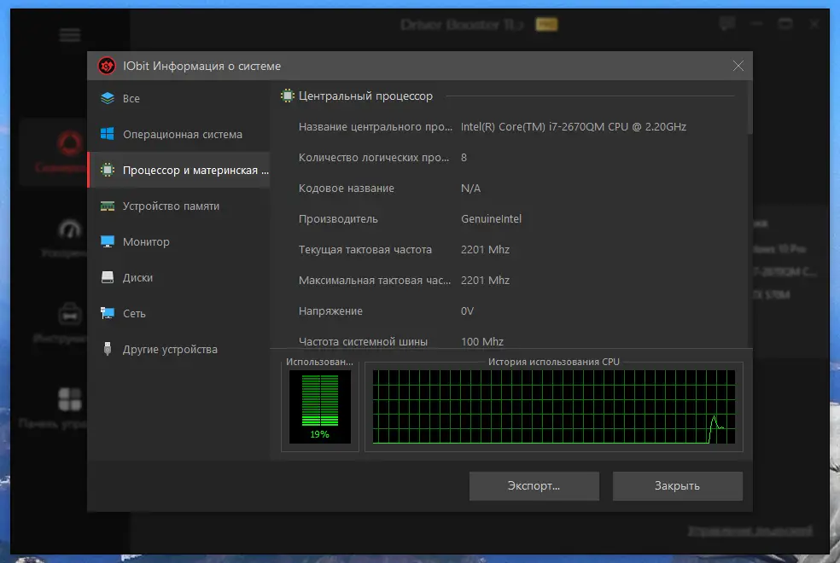
Task: Switch to 'Монитор' section
Action: coord(178,242)
